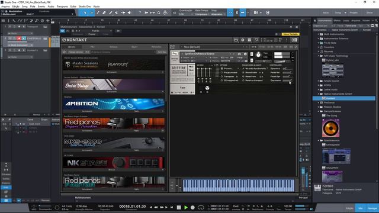Mute the first Transport track

(10, 27)
